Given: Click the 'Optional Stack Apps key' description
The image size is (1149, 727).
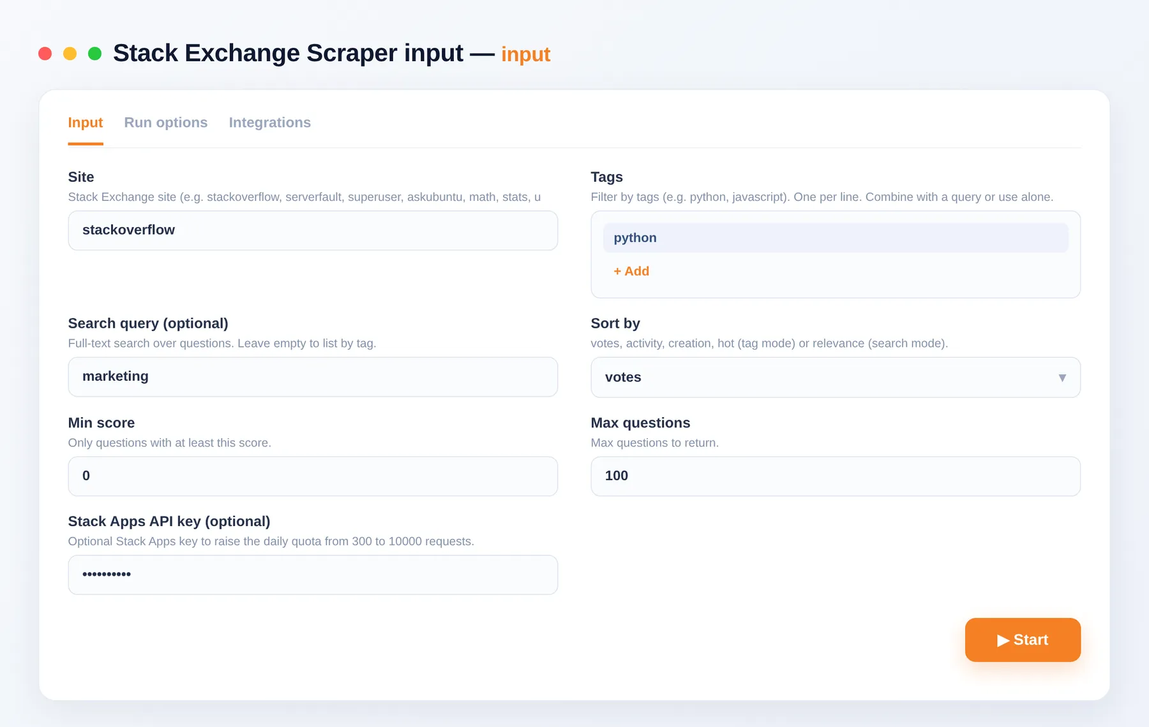Looking at the screenshot, I should pos(271,541).
